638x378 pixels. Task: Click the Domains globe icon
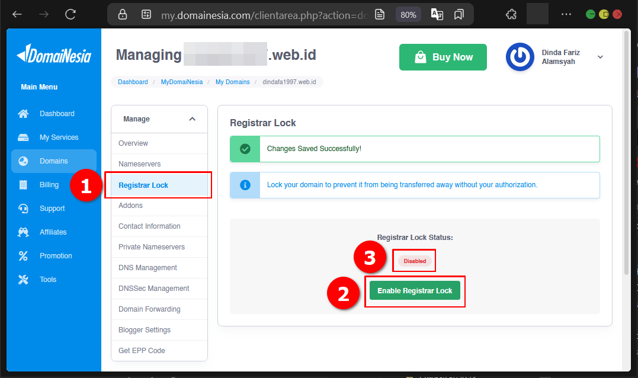click(x=23, y=161)
